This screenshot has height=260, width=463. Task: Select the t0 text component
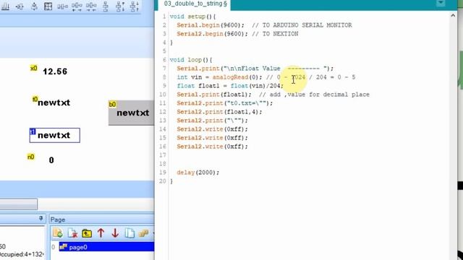point(54,103)
